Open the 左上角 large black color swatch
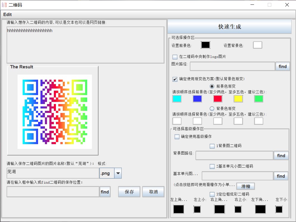The width and height of the screenshot is (296, 222). (x=178, y=209)
